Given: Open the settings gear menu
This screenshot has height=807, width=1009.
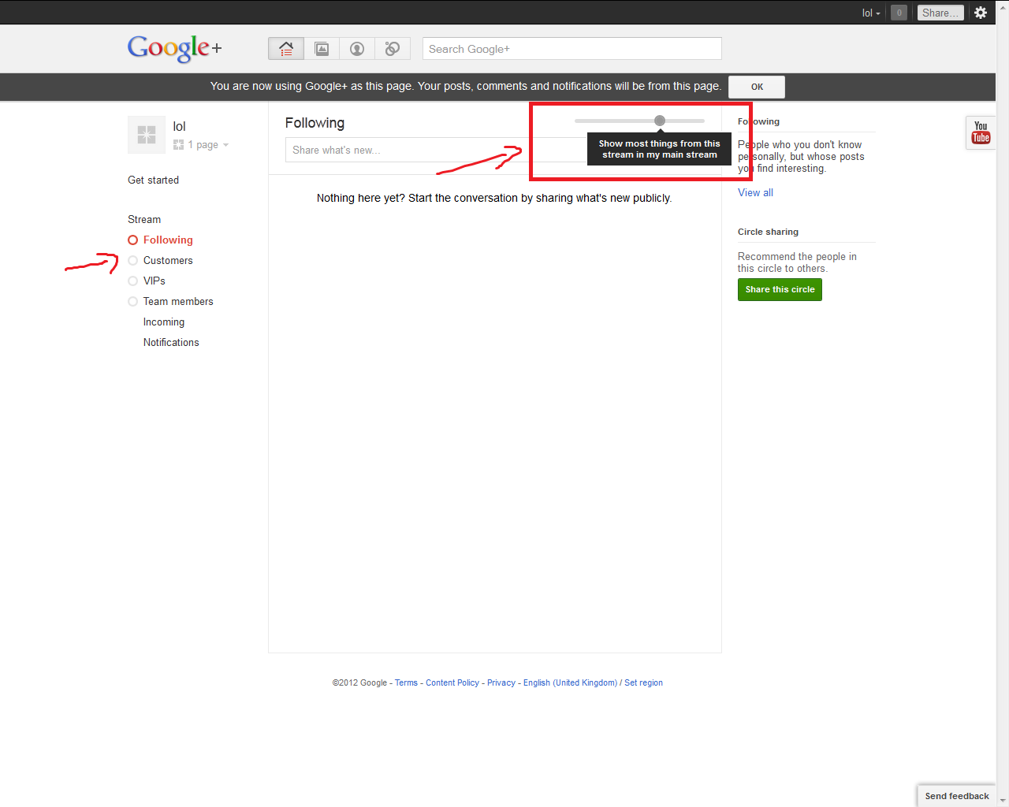Looking at the screenshot, I should pyautogui.click(x=981, y=13).
